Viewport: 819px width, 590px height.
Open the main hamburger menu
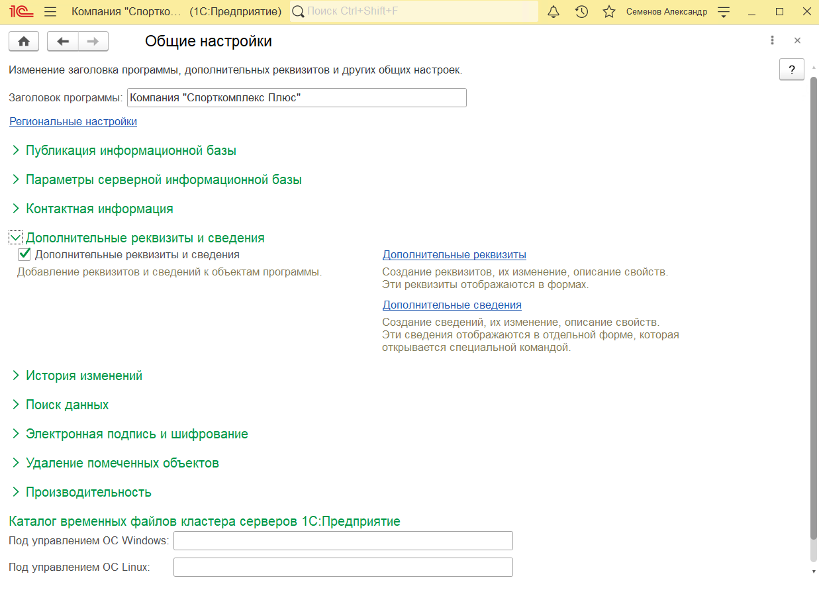tap(50, 11)
